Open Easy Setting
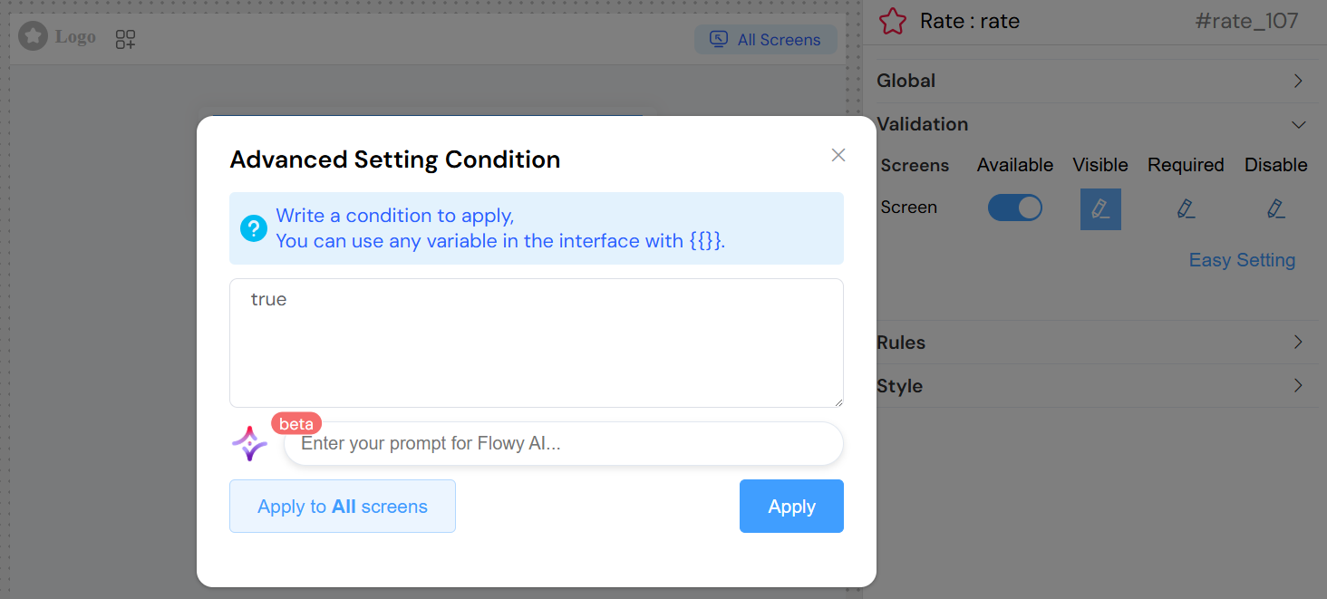The image size is (1327, 599). coord(1242,260)
